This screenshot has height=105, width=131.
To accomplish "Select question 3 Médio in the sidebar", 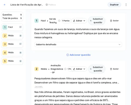I will click(12, 44).
